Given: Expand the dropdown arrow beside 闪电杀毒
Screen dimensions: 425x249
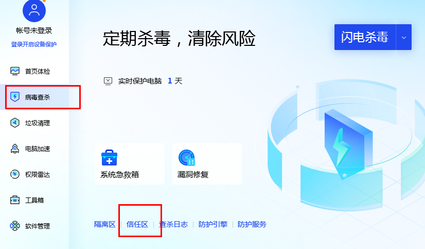Looking at the screenshot, I should (404, 37).
